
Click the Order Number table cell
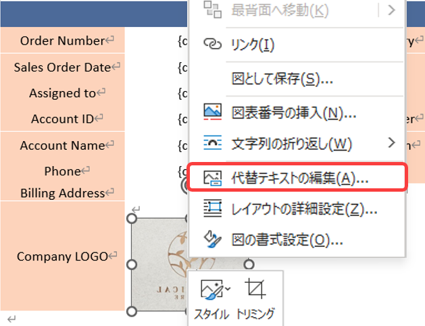point(63,40)
